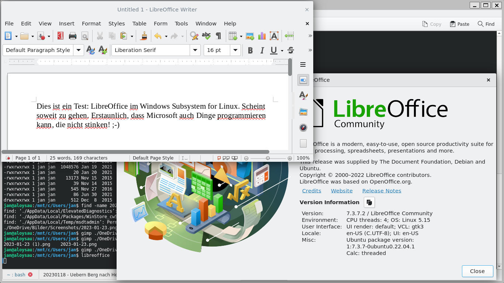Expand the font name dropdown
504x283 pixels.
coord(195,50)
